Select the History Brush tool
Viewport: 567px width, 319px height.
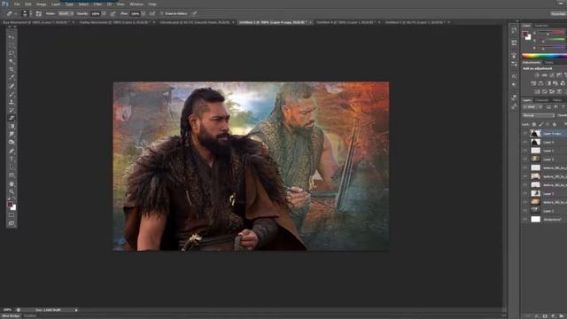tap(12, 110)
